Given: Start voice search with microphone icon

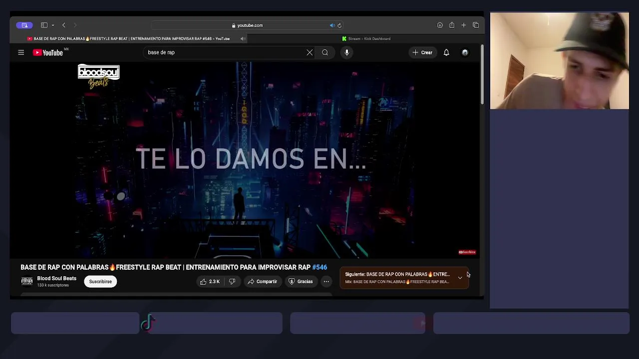Looking at the screenshot, I should coord(347,52).
